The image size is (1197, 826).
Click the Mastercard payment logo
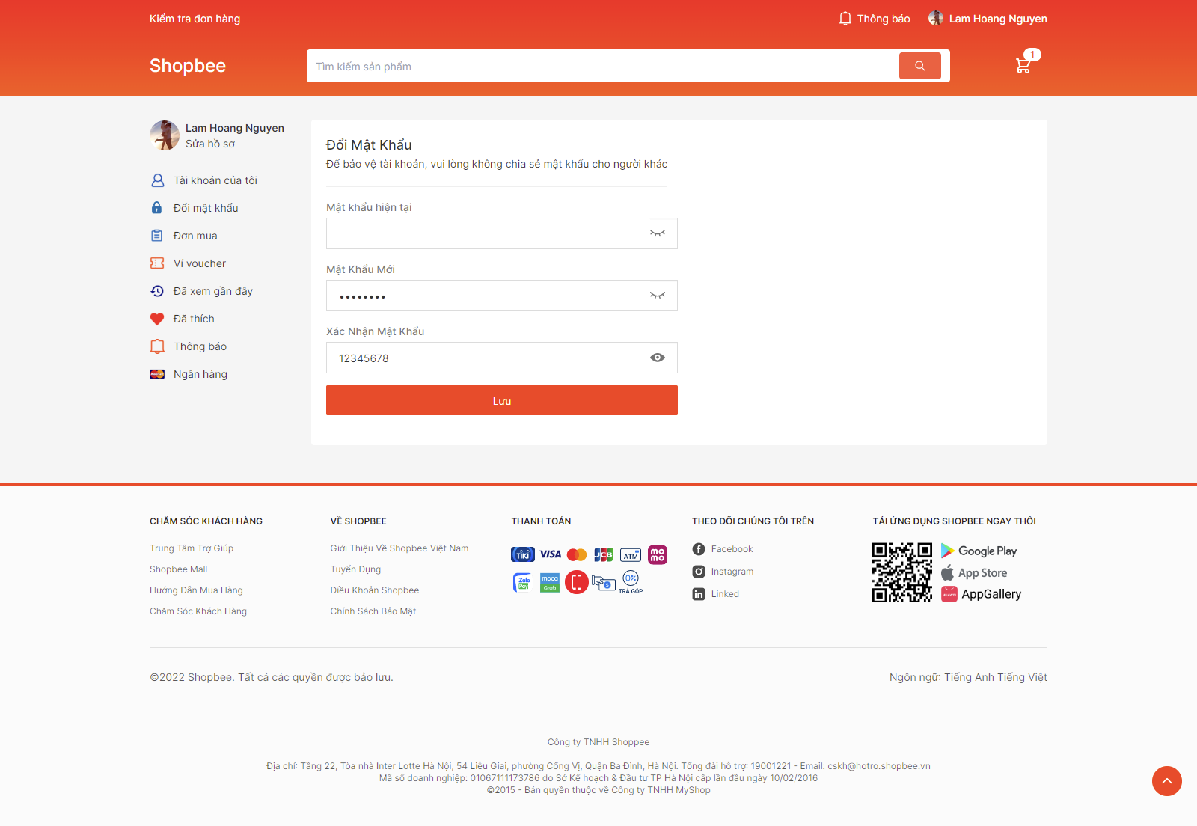577,554
